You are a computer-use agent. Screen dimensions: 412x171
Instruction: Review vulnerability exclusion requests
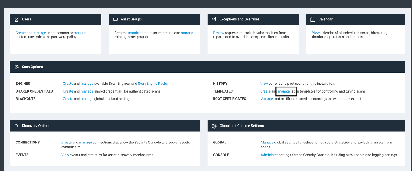click(219, 33)
